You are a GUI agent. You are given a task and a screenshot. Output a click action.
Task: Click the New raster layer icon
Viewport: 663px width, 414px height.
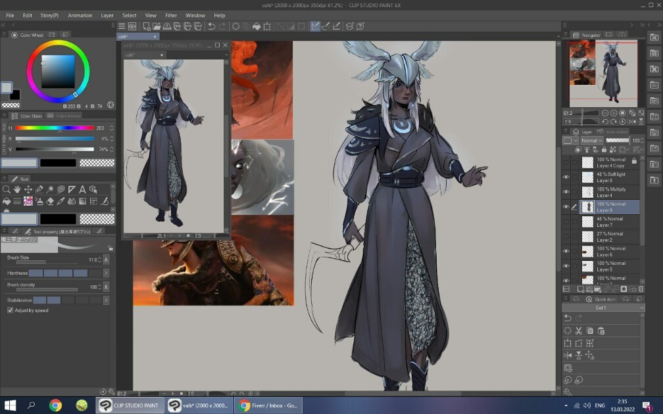click(581, 289)
